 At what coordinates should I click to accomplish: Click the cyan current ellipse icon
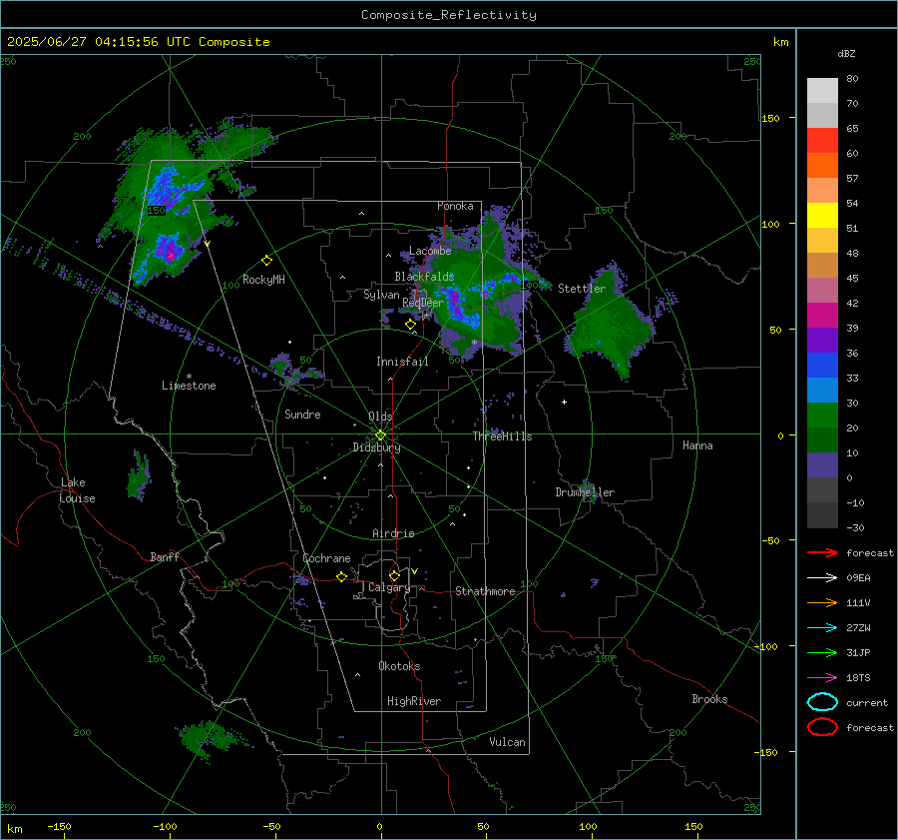pos(822,702)
